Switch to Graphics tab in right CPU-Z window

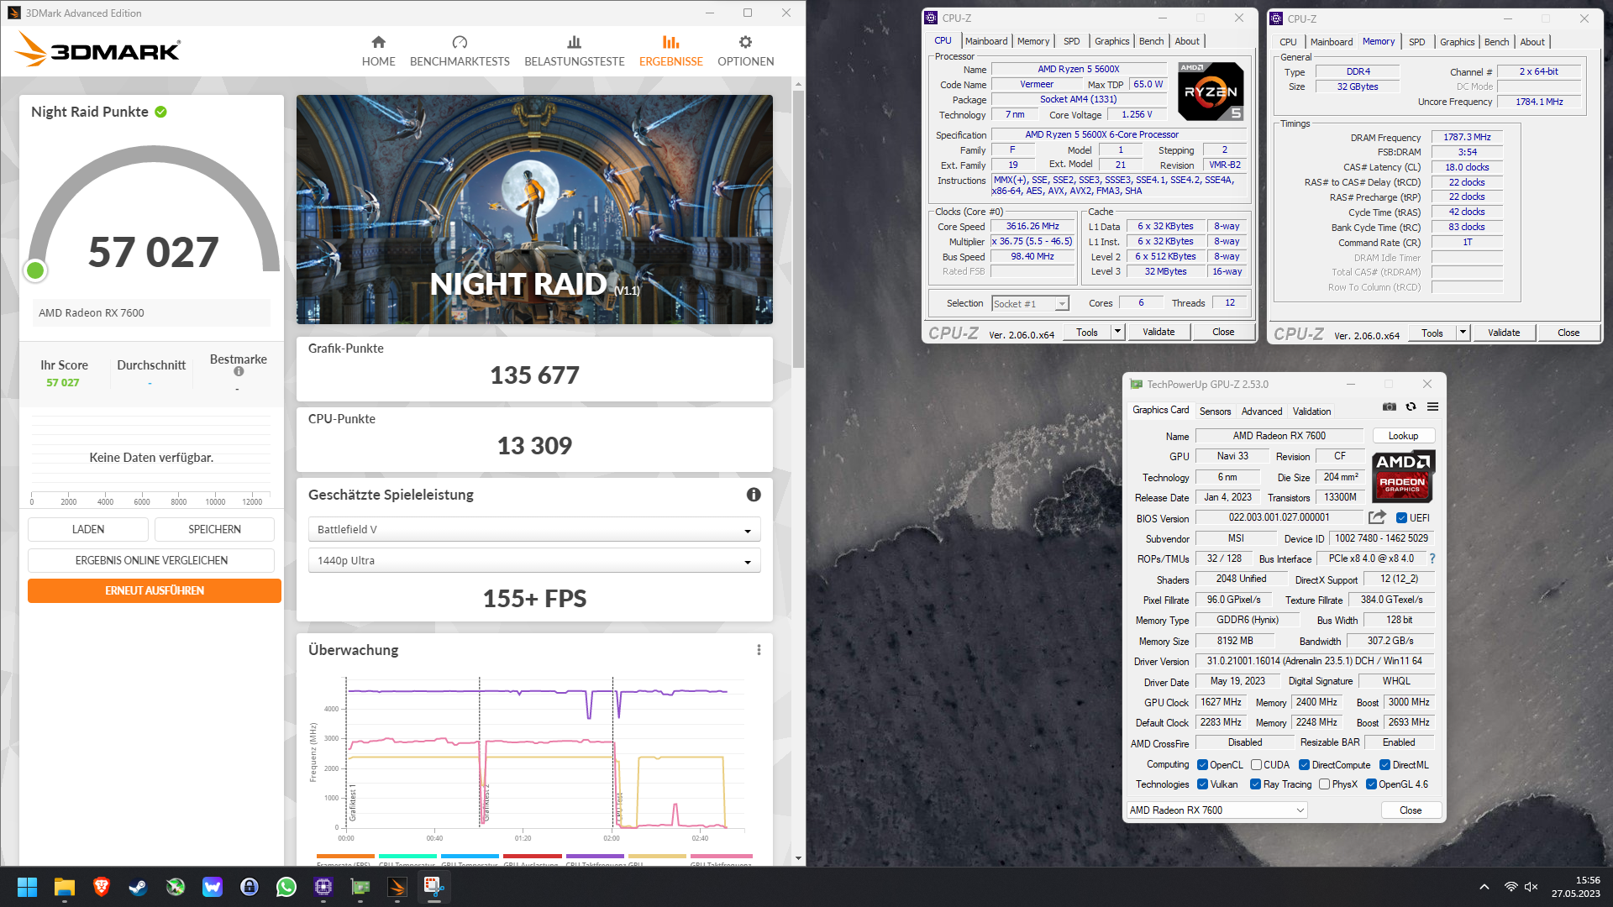click(1457, 42)
